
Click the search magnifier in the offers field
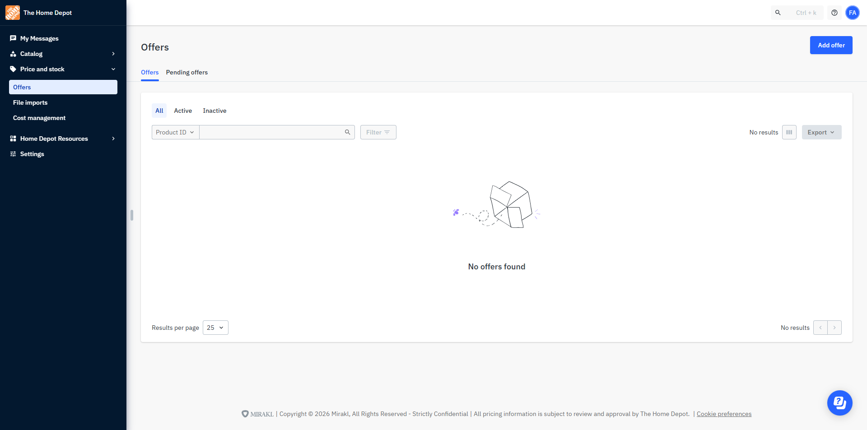click(348, 132)
